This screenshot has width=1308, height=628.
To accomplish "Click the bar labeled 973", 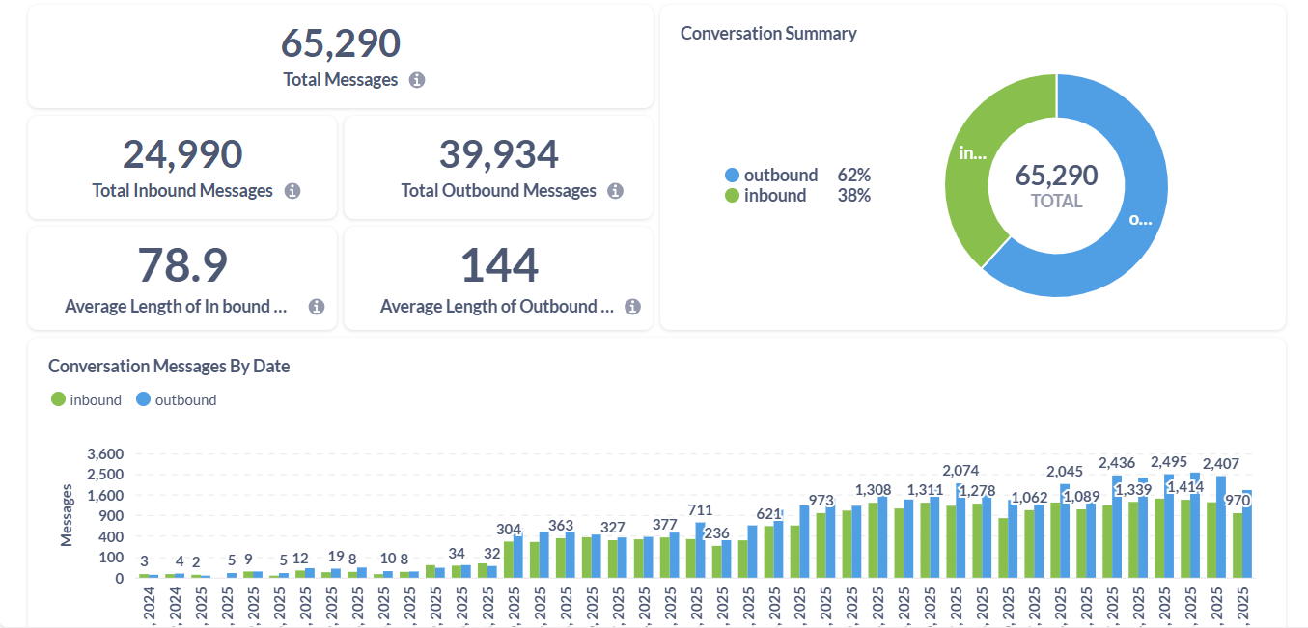I will [x=821, y=545].
